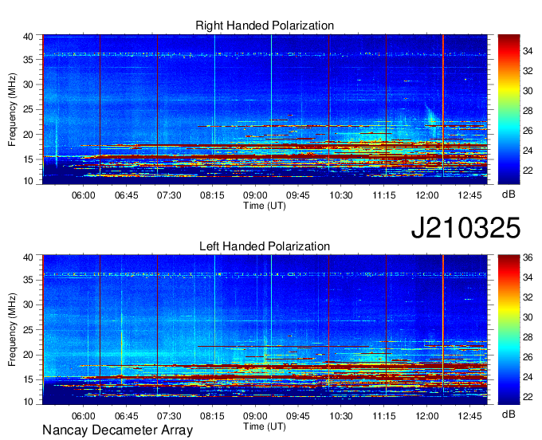542x440 pixels.
Task: Click the "Nancay Decameter Array" caption
Action: 117,430
